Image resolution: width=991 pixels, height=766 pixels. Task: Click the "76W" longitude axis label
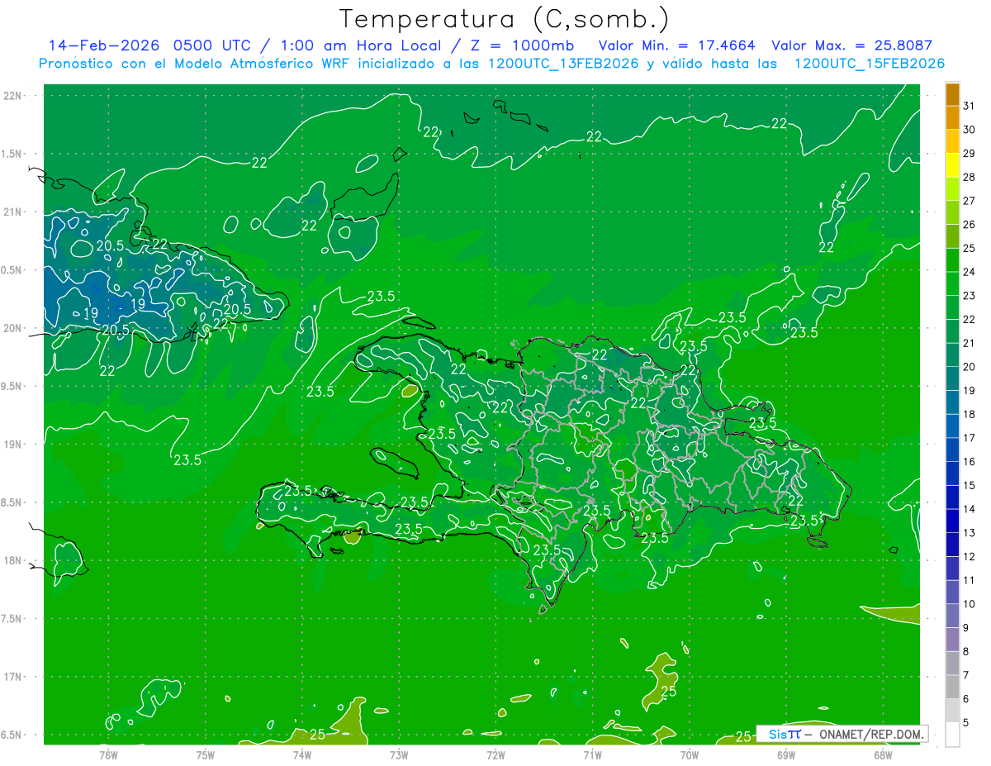click(108, 754)
